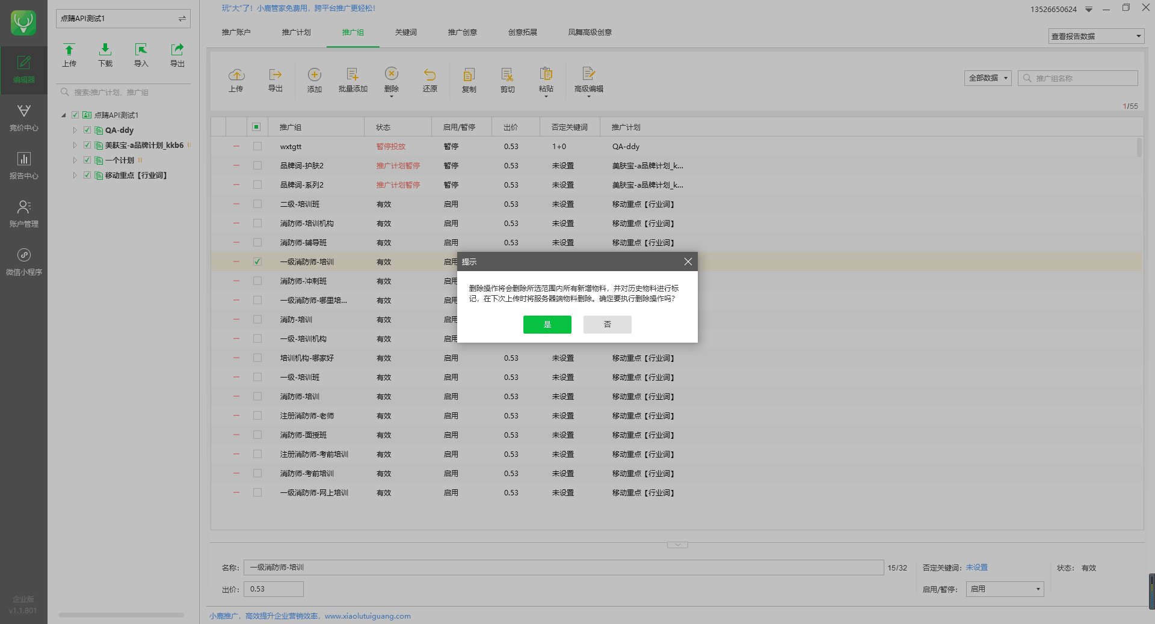
Task: Click the 批量添加 batch add icon
Action: (x=353, y=75)
